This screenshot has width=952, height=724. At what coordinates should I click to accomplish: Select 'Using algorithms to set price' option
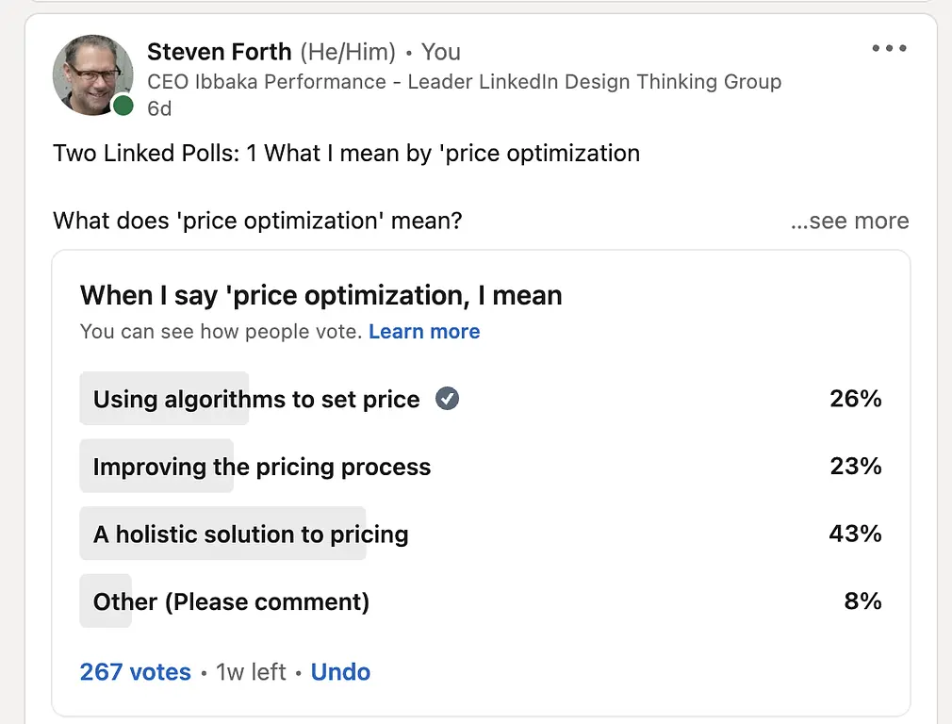(481, 399)
